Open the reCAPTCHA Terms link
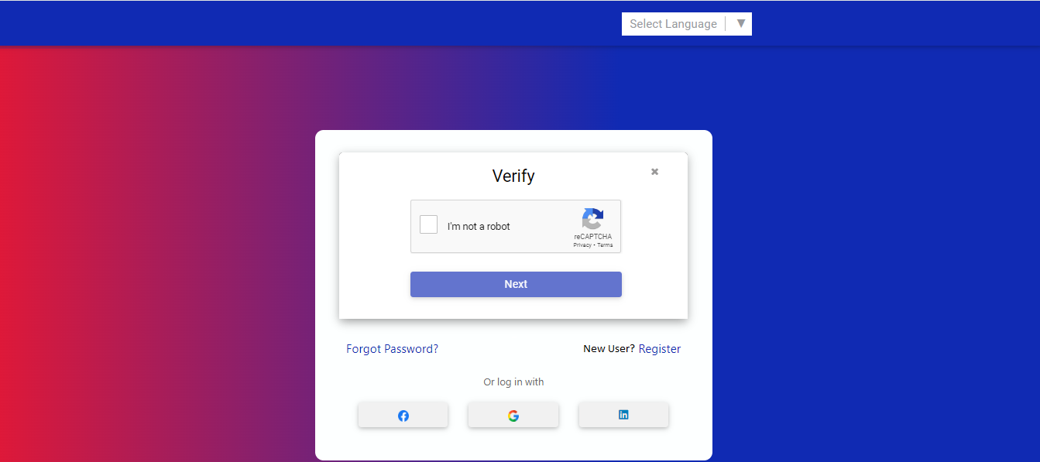 pos(605,245)
